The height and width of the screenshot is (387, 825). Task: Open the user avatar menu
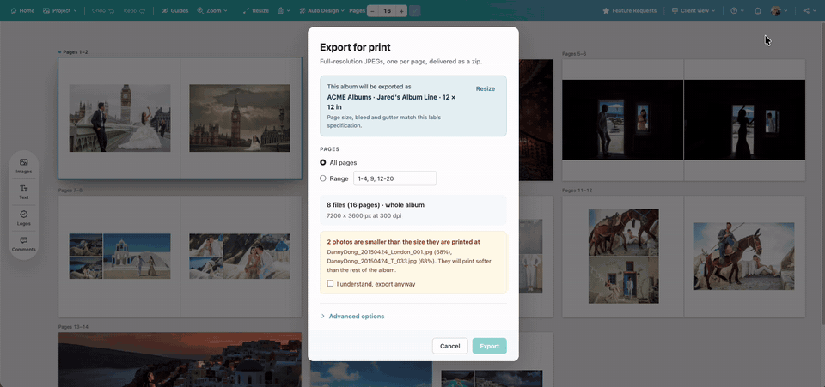(779, 10)
